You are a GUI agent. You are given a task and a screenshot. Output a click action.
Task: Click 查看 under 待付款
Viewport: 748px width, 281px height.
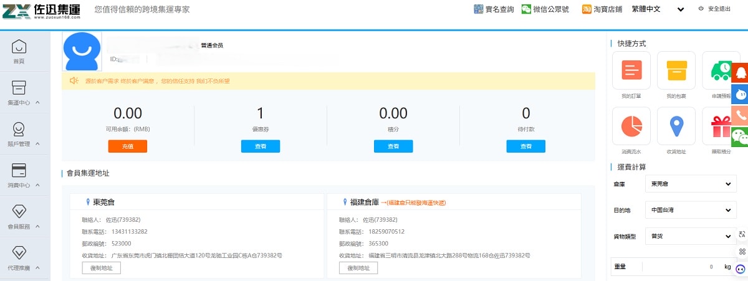pyautogui.click(x=526, y=146)
